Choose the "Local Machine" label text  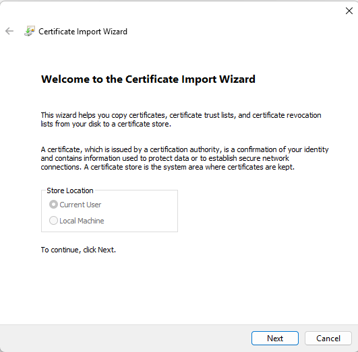(x=82, y=221)
